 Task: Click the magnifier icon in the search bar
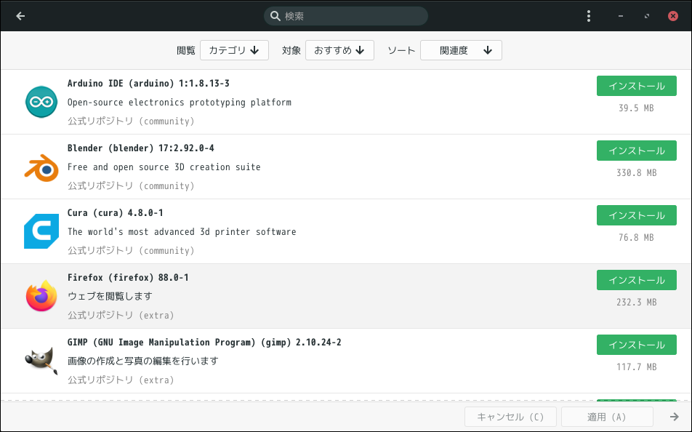coord(275,16)
